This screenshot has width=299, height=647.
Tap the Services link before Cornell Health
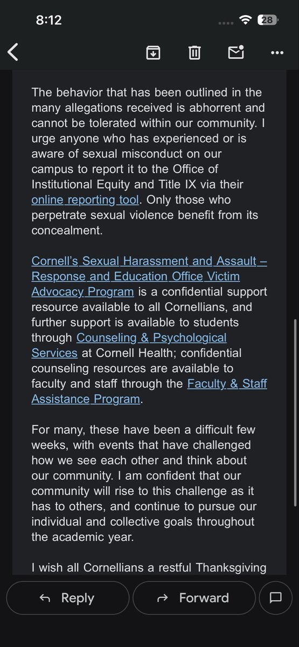54,353
